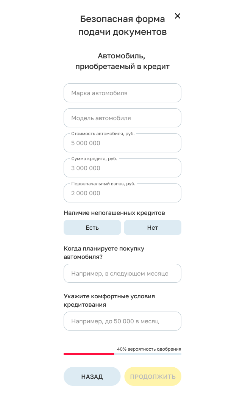Activate the Первоначальный взнос, руб. field
Viewport: 245px width, 398px height.
(x=122, y=193)
